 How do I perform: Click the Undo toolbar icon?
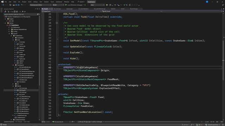tap(22, 5)
